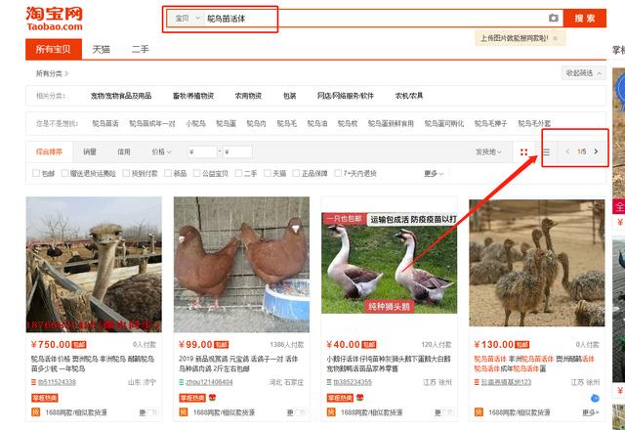Check the 天猫 filter checkbox
Screen dimensions: 625x430
pyautogui.click(x=268, y=173)
